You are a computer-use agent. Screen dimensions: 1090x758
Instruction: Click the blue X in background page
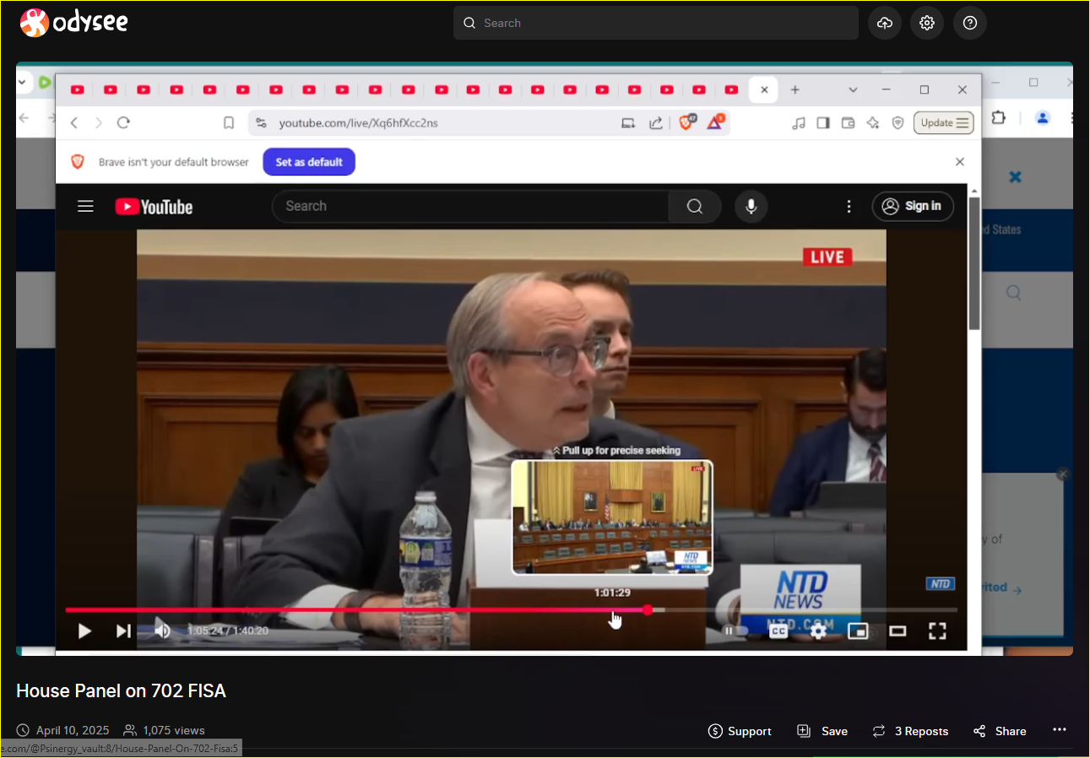coord(1016,176)
